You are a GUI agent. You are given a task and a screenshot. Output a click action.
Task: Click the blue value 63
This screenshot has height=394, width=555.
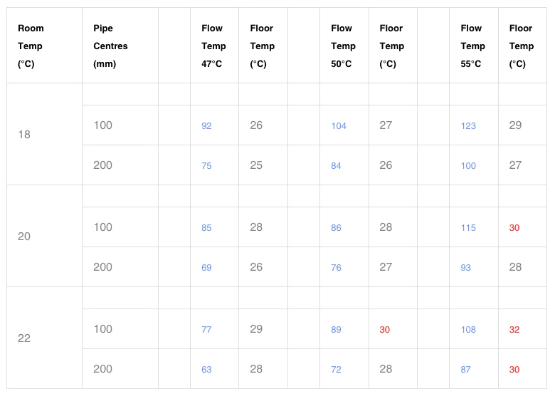(x=206, y=370)
